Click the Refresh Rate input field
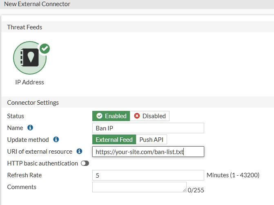 148,175
